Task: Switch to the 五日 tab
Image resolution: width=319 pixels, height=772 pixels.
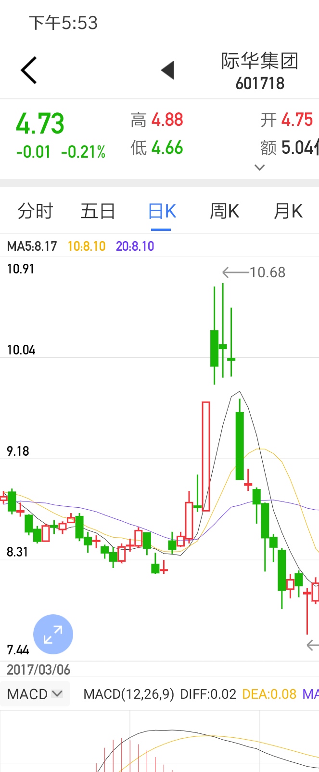Action: click(98, 211)
